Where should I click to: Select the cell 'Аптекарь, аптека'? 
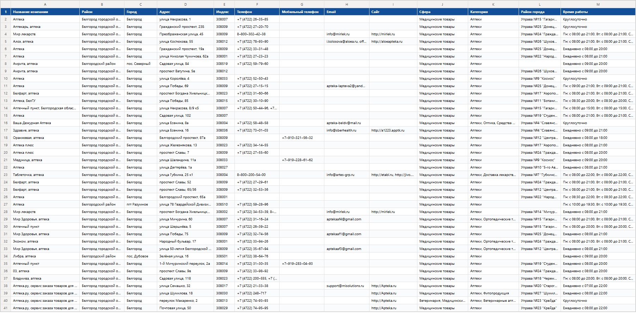point(45,27)
